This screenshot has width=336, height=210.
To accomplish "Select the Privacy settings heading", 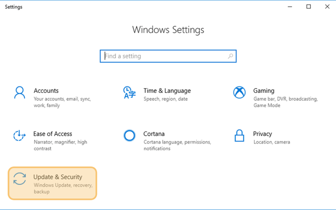I will click(262, 134).
